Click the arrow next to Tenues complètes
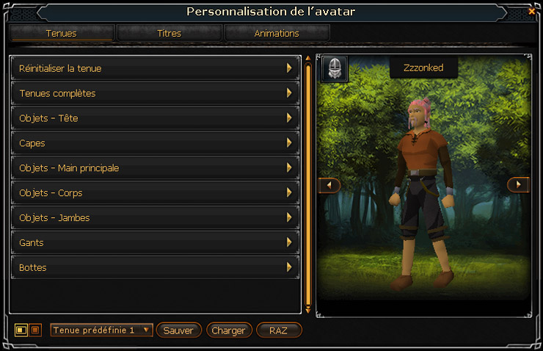Image resolution: width=543 pixels, height=351 pixels. point(289,93)
